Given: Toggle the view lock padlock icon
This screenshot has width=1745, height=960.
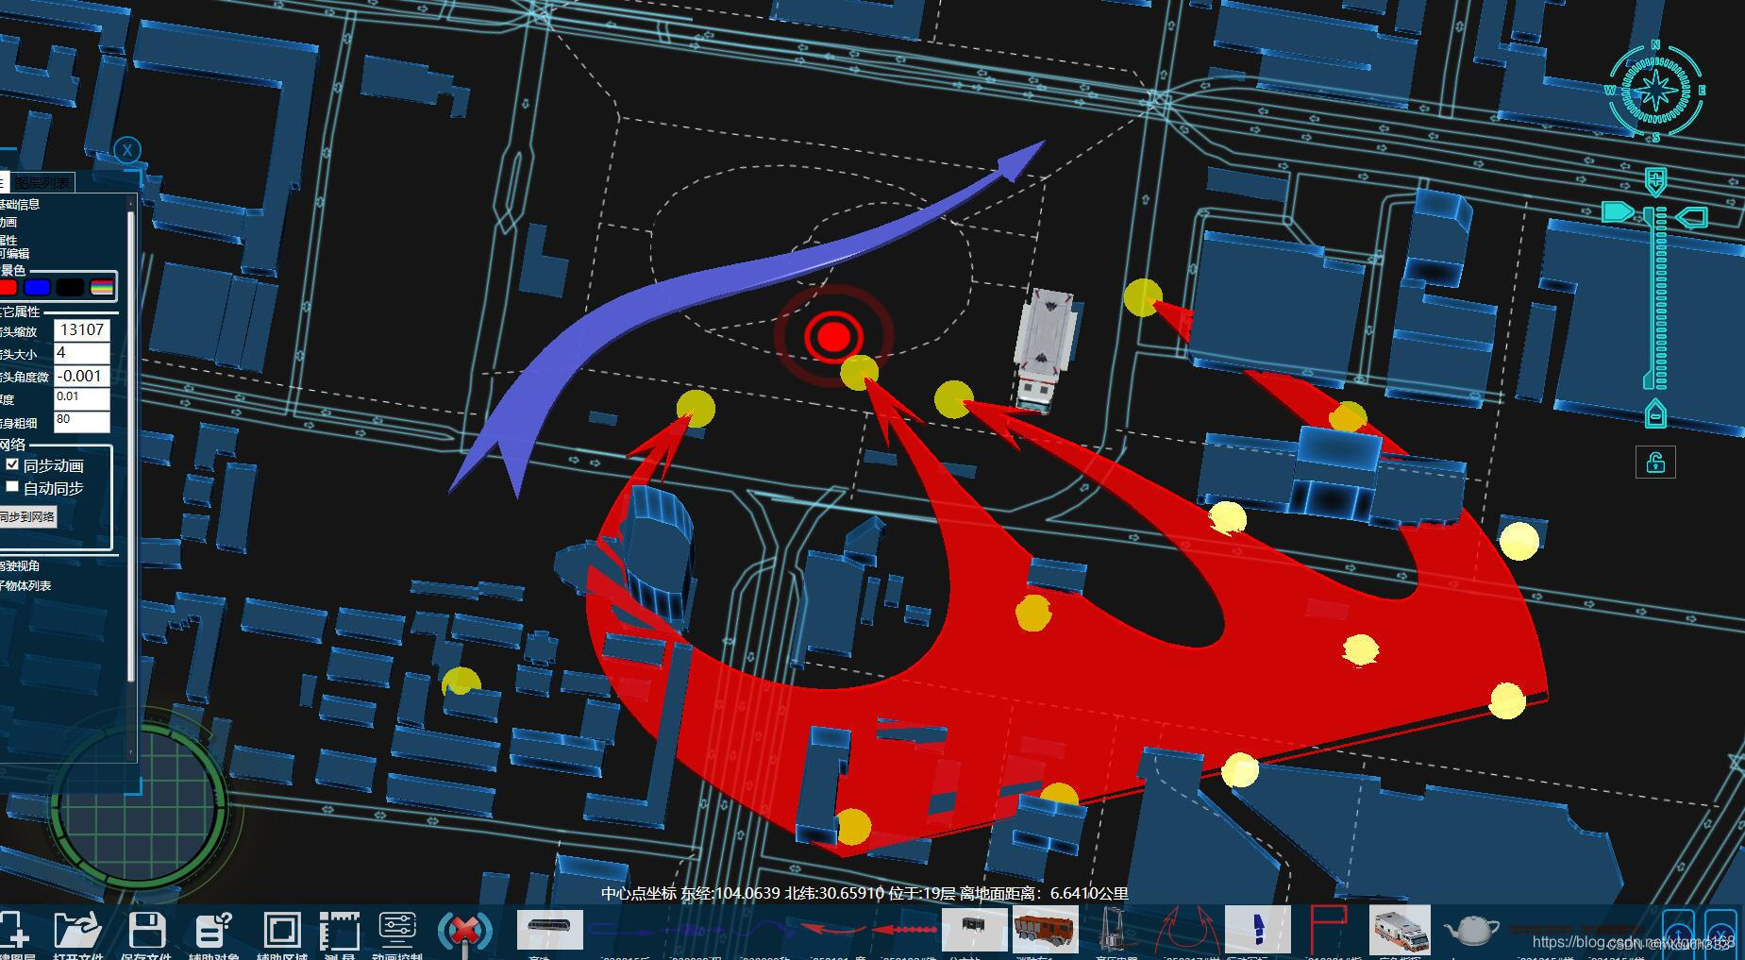Looking at the screenshot, I should tap(1655, 463).
